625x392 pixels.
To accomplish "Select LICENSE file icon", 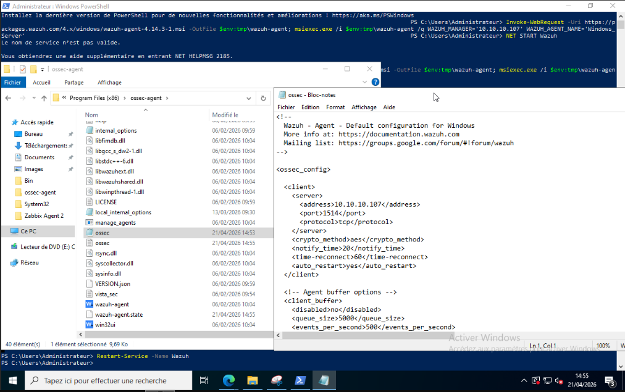I will pyautogui.click(x=90, y=202).
